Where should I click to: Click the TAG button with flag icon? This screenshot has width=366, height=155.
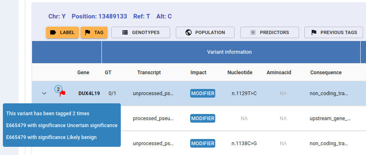[94, 32]
